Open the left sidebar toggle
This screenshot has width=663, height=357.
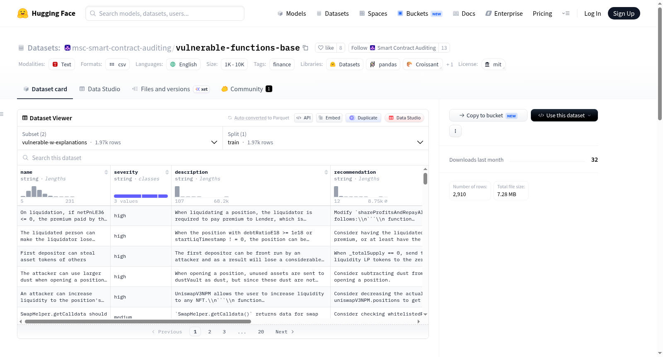2,114
